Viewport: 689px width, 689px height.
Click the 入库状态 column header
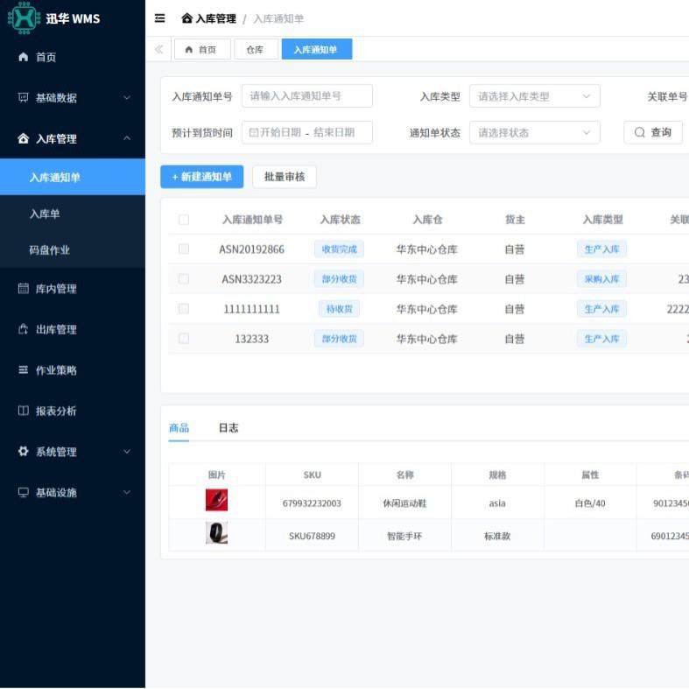(x=340, y=219)
